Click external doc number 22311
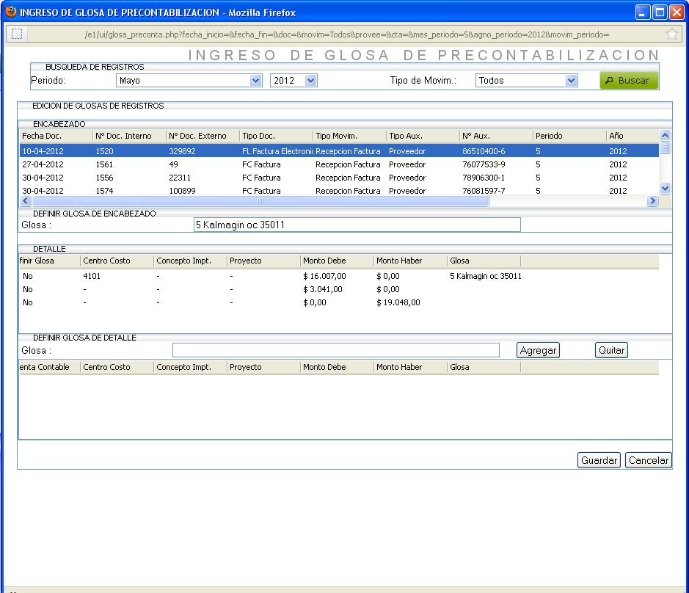 [x=180, y=178]
